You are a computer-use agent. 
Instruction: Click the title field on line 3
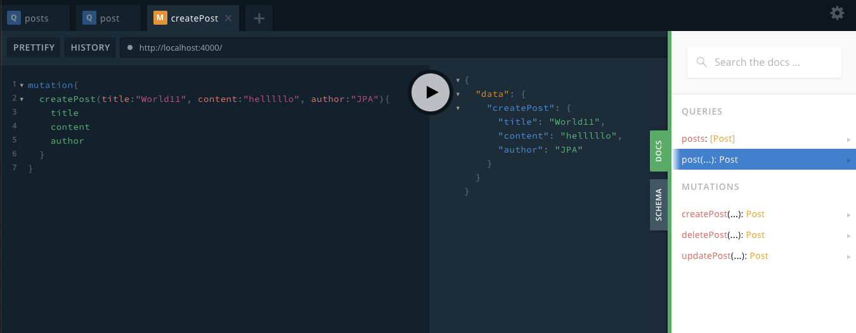65,113
